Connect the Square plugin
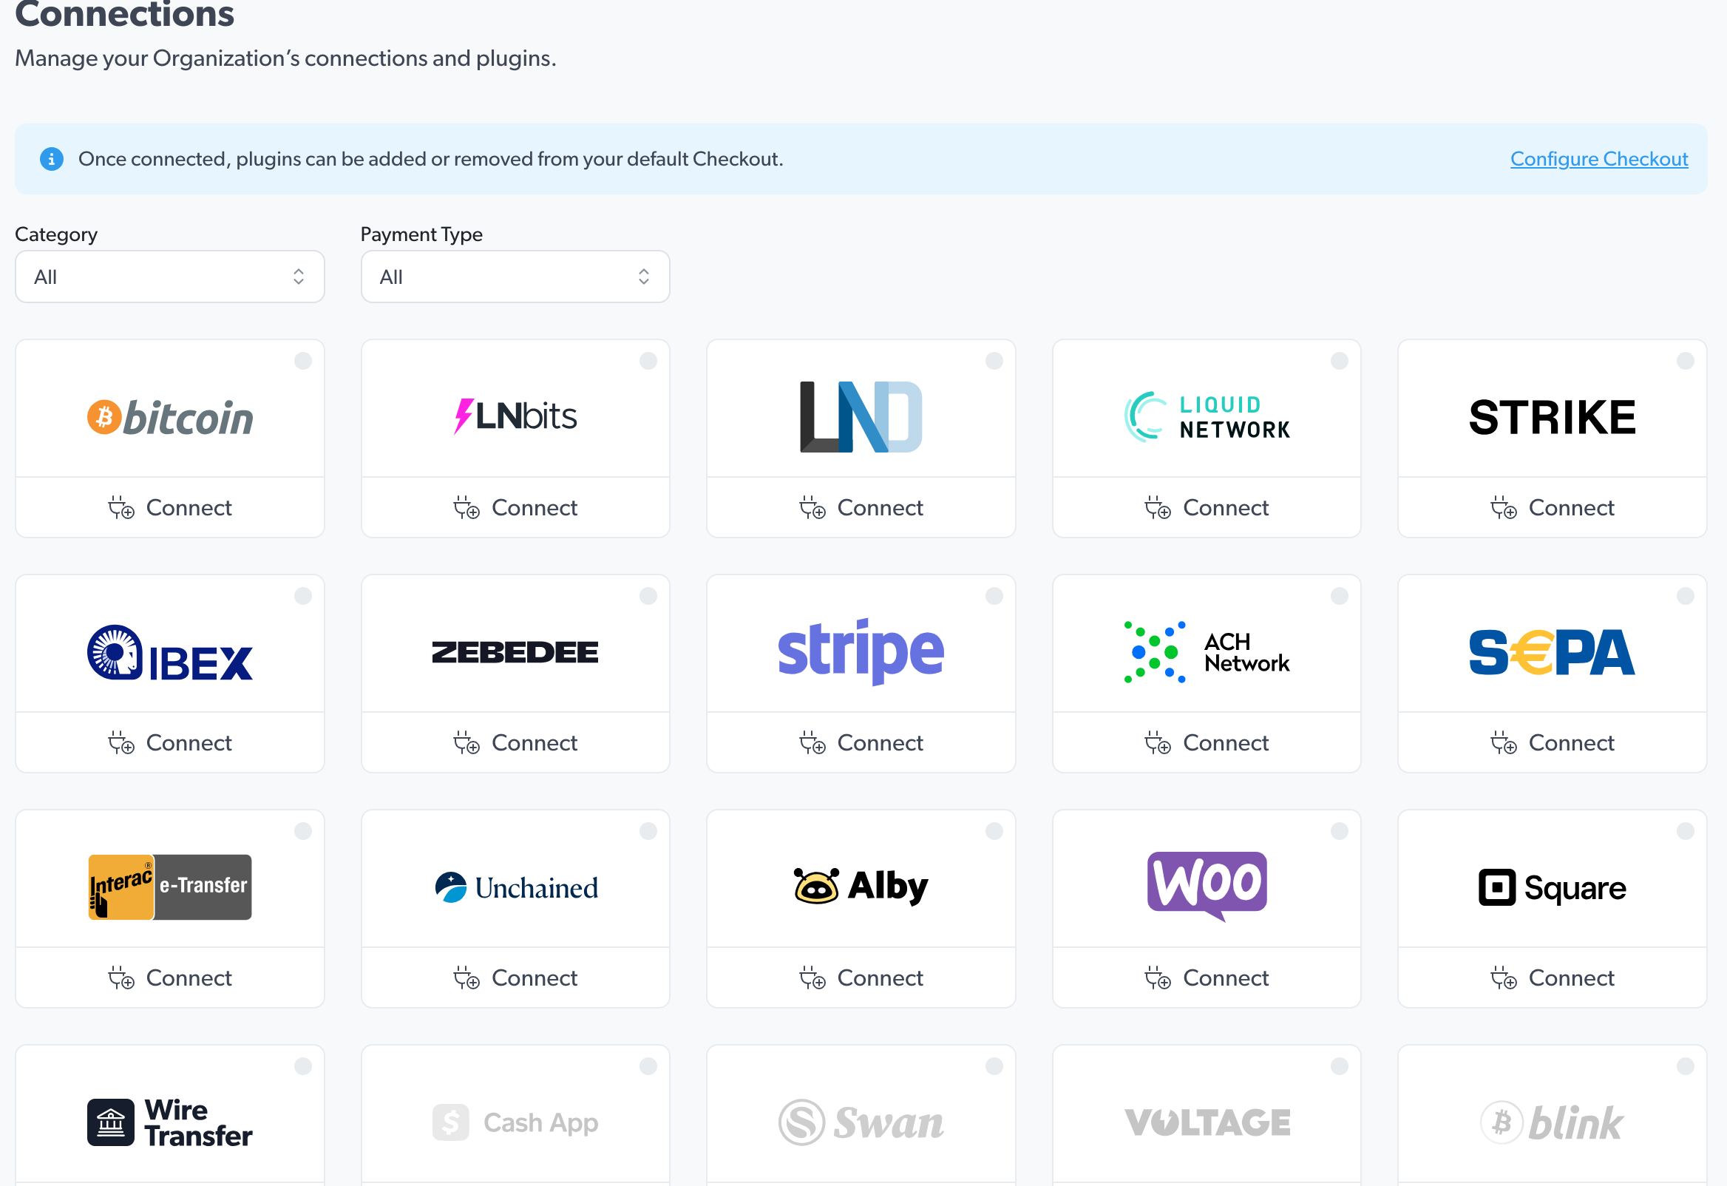 pos(1553,978)
